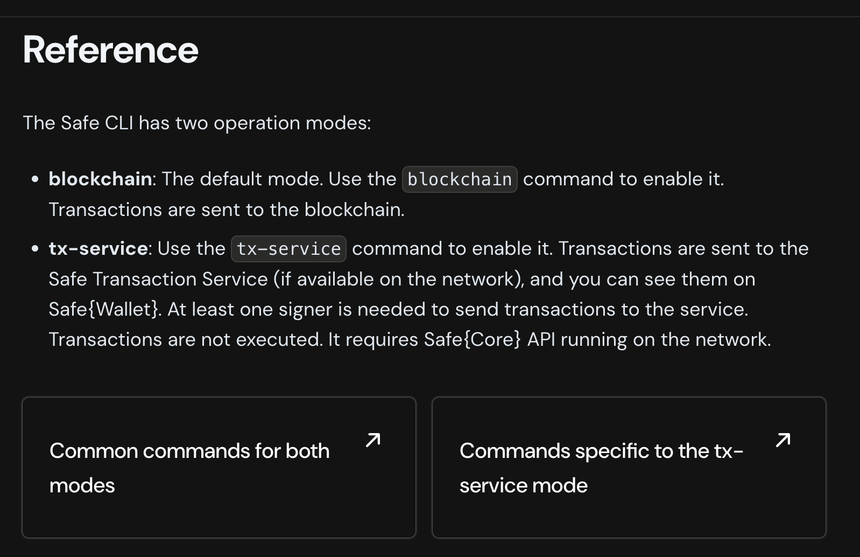Click the bullet point beside blockchain

pyautogui.click(x=35, y=179)
